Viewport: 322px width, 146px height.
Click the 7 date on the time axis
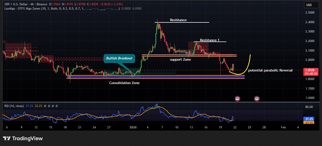pyautogui.click(x=162, y=127)
